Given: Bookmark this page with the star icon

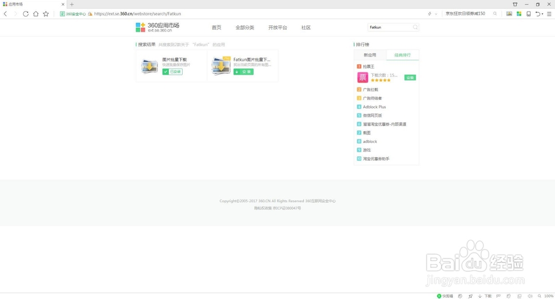Looking at the screenshot, I should point(46,14).
